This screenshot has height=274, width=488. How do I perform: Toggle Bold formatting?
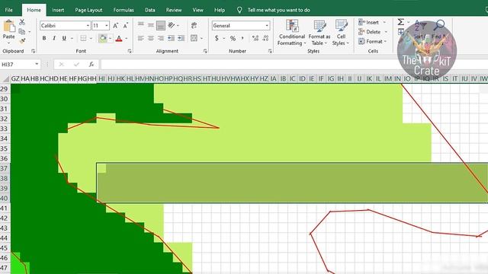44,38
